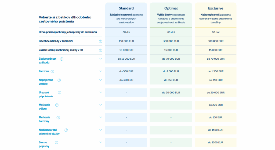Select the Standard package column header
The image size is (275, 150).
(x=126, y=8)
